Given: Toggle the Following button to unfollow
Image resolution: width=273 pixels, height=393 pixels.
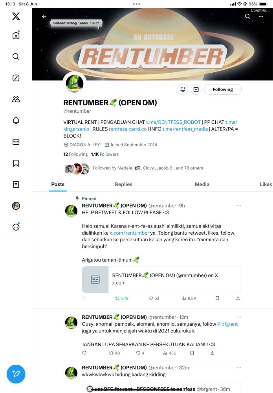Looking at the screenshot, I should click(x=223, y=90).
